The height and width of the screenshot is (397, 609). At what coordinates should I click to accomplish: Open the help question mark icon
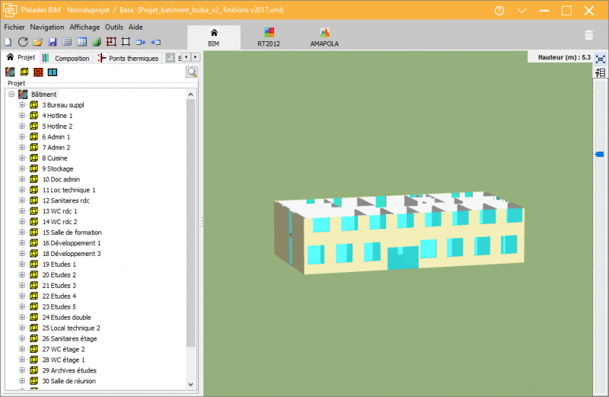coord(499,11)
